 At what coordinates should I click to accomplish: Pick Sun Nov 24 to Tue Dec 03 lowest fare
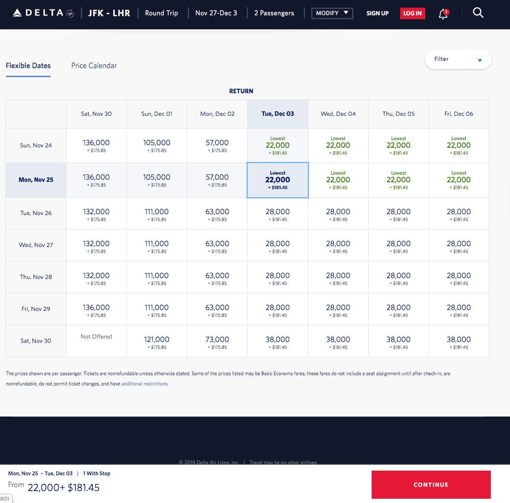pos(278,145)
